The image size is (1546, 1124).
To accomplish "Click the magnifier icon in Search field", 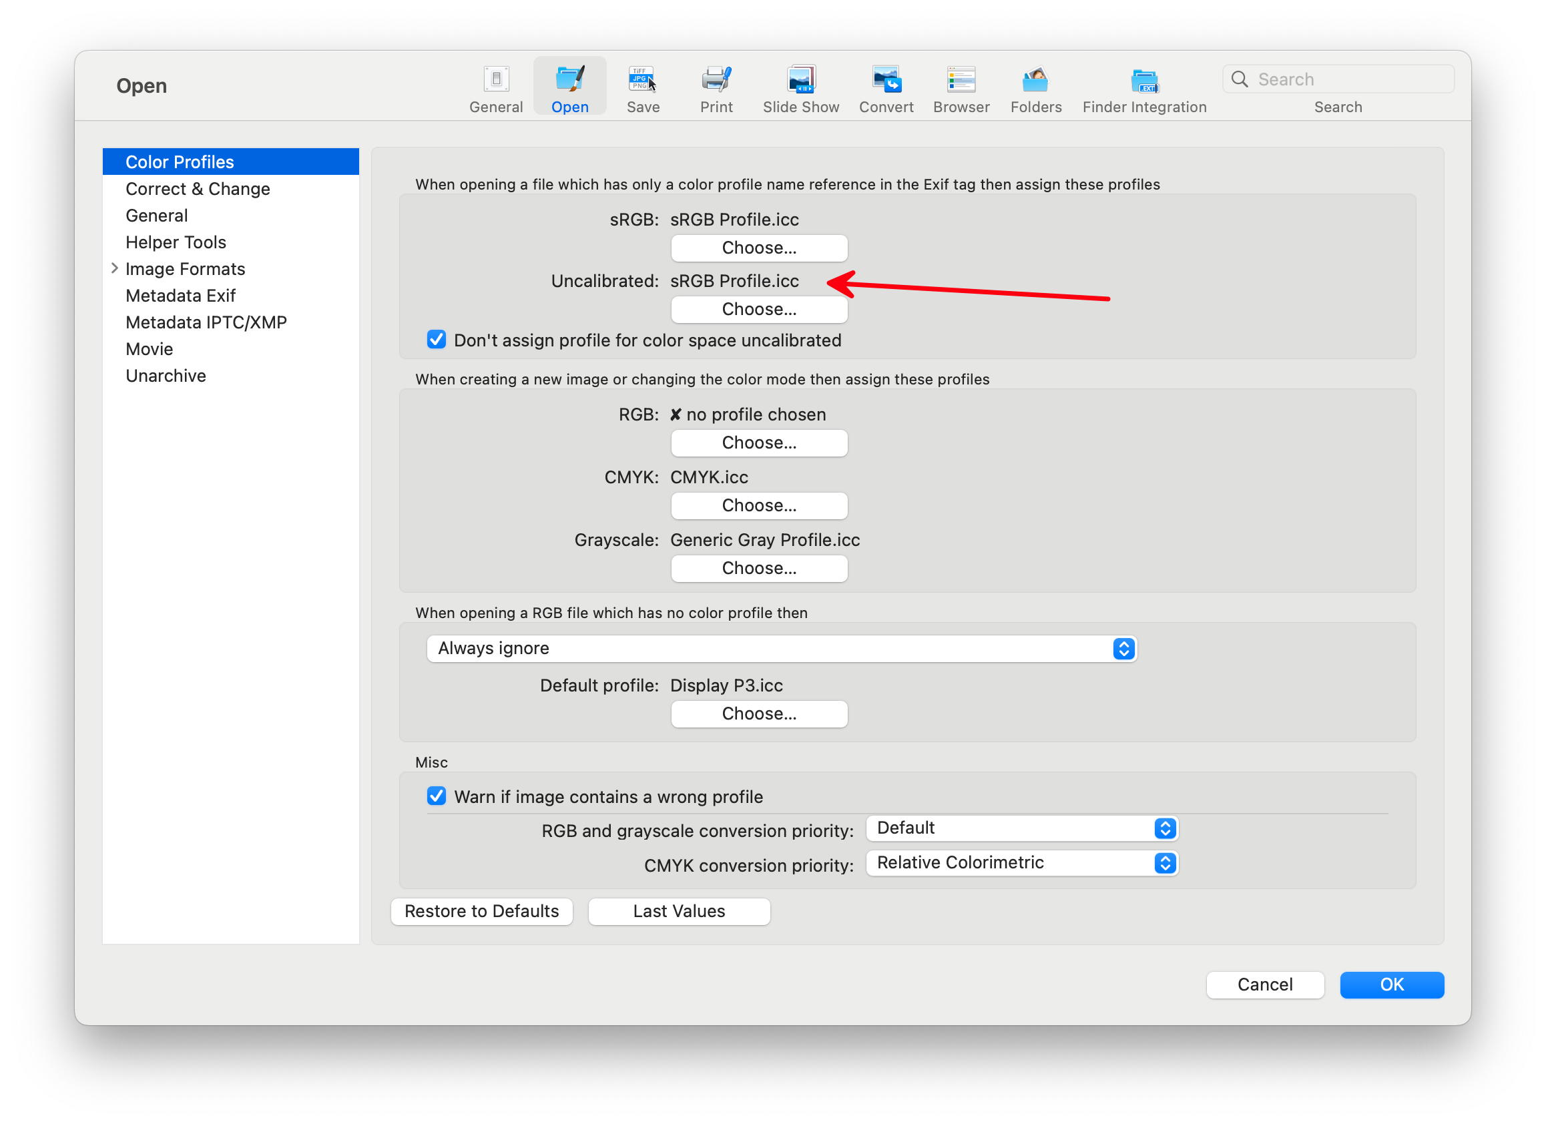I will point(1239,79).
